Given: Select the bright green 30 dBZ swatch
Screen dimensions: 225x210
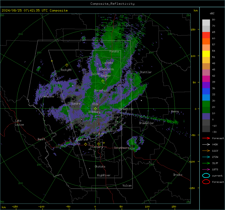Looking at the screenshot, I should pyautogui.click(x=206, y=104).
